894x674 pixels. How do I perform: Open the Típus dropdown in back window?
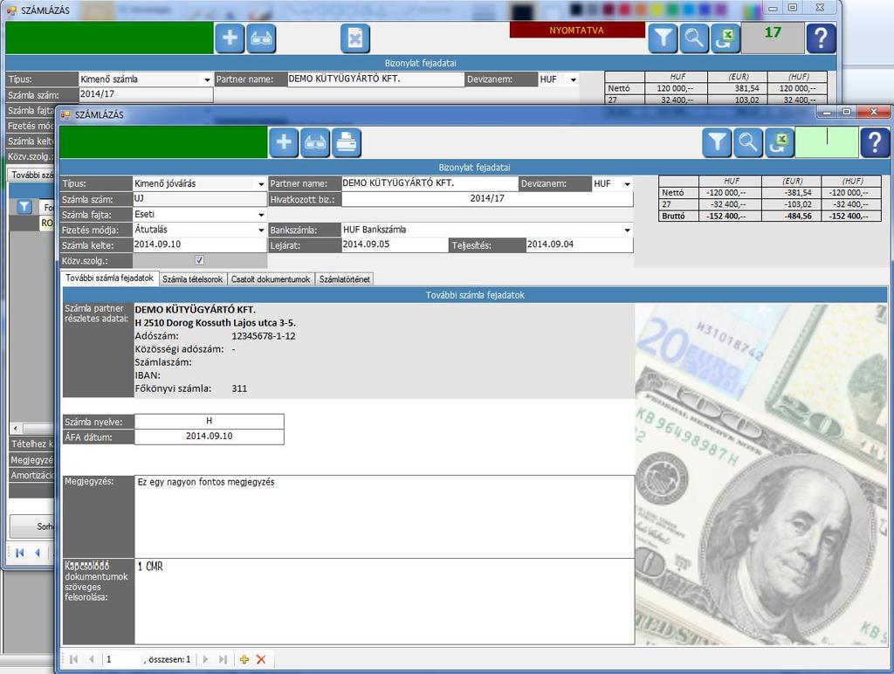pyautogui.click(x=208, y=79)
